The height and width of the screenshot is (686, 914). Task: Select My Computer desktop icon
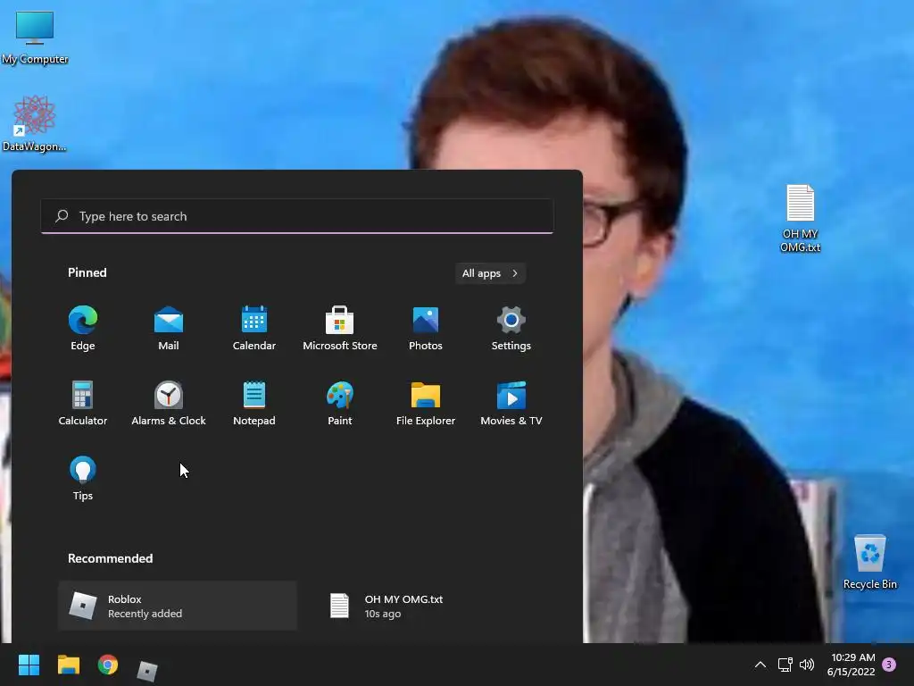point(35,38)
